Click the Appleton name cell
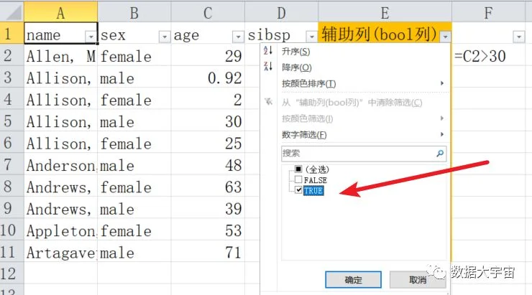The width and height of the screenshot is (532, 295). coord(60,230)
